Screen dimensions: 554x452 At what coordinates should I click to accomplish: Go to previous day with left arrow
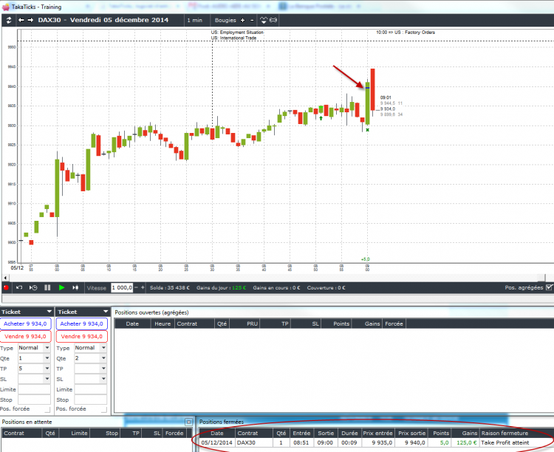21,20
